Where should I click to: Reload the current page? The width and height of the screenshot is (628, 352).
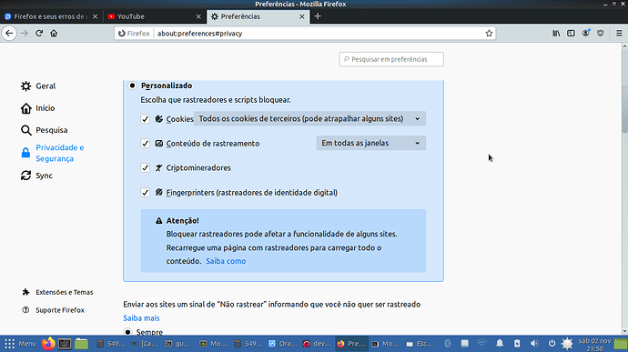(39, 34)
